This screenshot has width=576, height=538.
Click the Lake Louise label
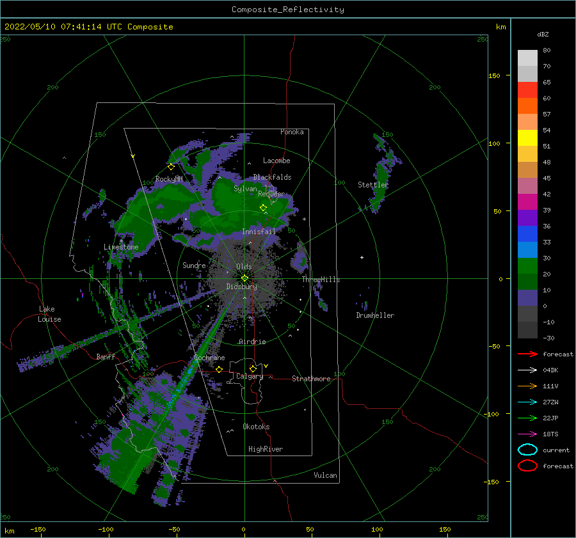click(49, 314)
